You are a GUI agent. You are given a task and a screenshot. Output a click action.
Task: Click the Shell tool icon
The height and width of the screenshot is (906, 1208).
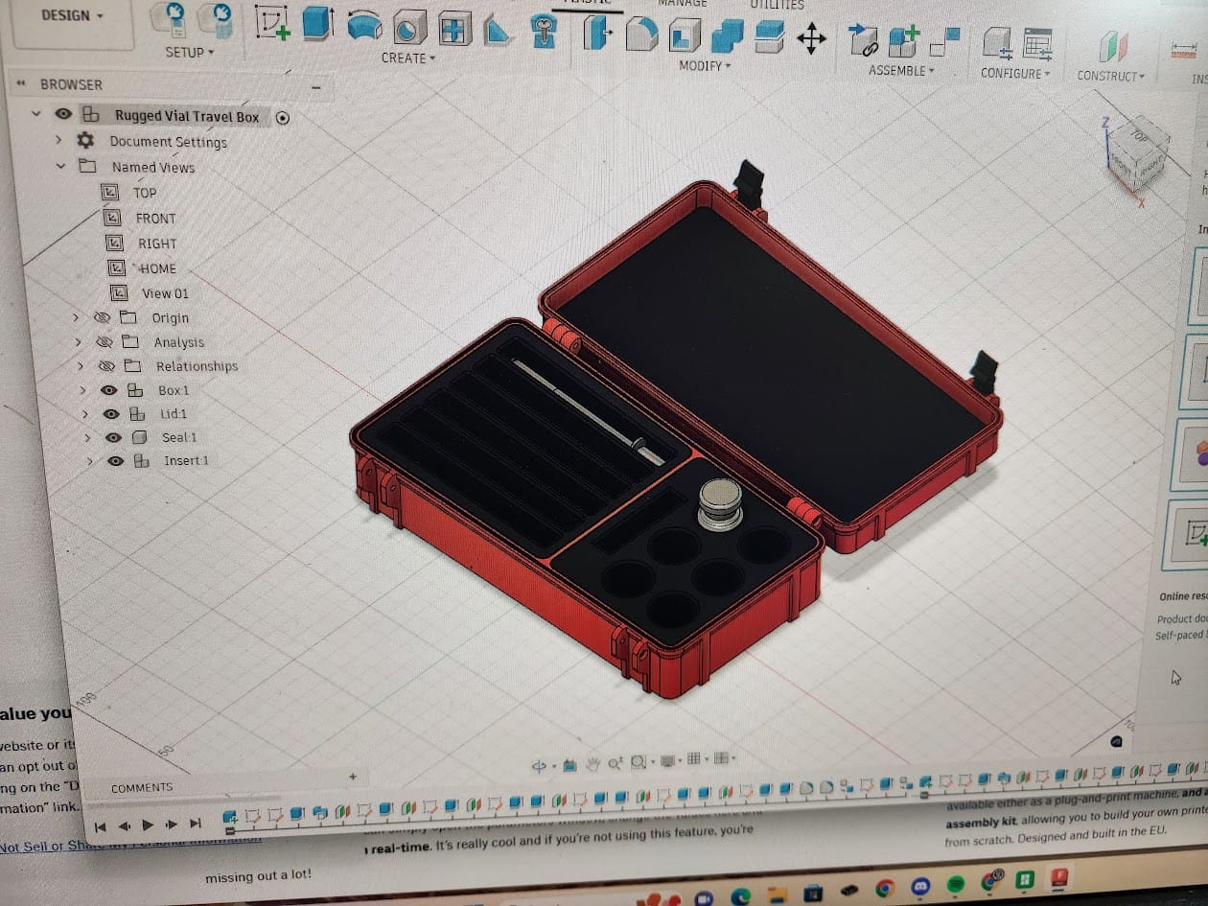coord(683,35)
